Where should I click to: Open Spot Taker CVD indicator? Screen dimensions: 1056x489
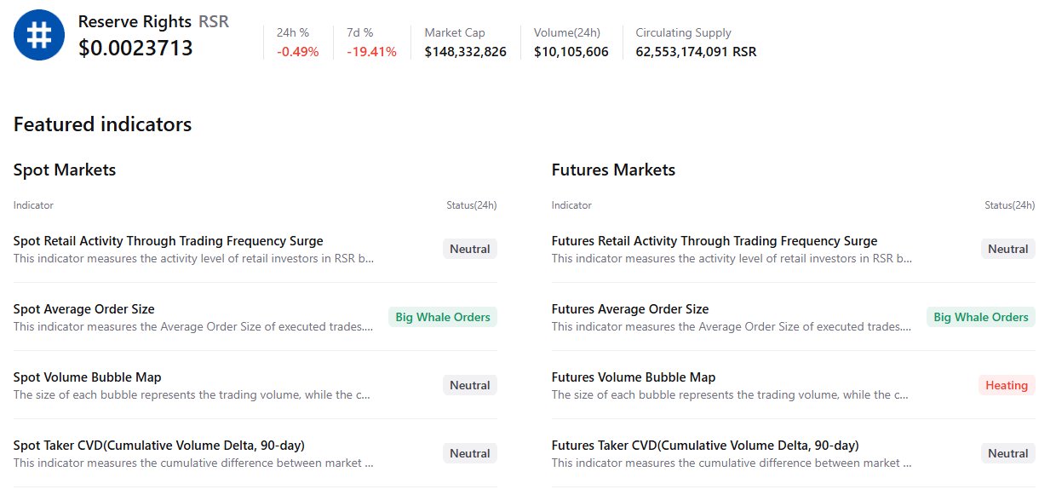coord(158,446)
